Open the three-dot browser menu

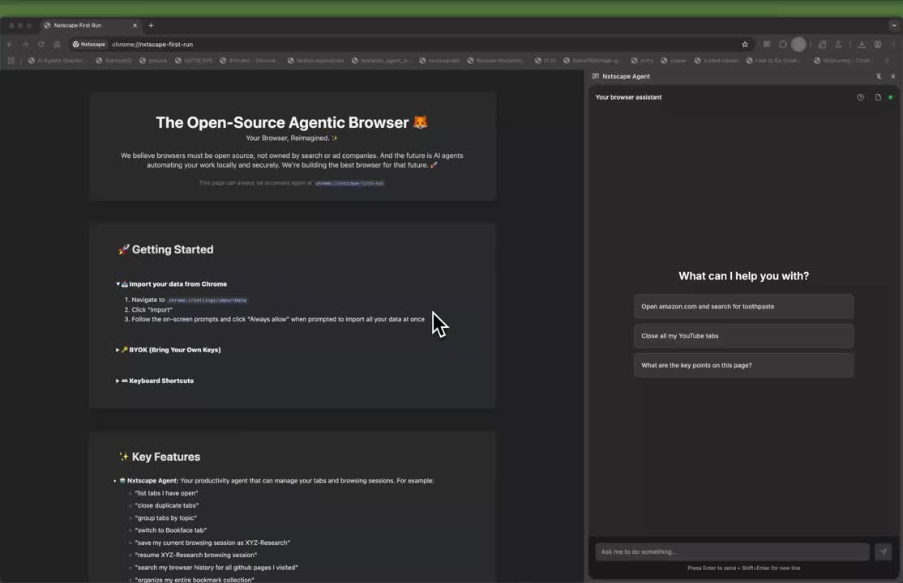[x=894, y=45]
